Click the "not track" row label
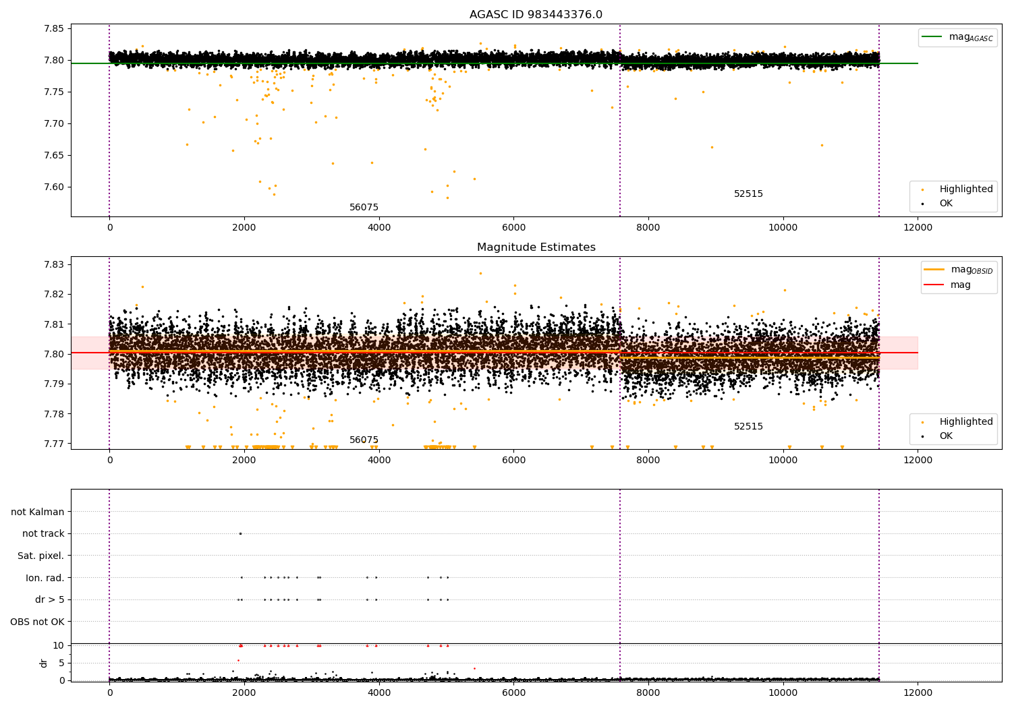Viewport: 1012px width, 708px height. [x=43, y=534]
